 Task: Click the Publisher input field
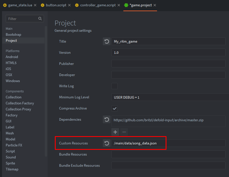pyautogui.click(x=168, y=64)
